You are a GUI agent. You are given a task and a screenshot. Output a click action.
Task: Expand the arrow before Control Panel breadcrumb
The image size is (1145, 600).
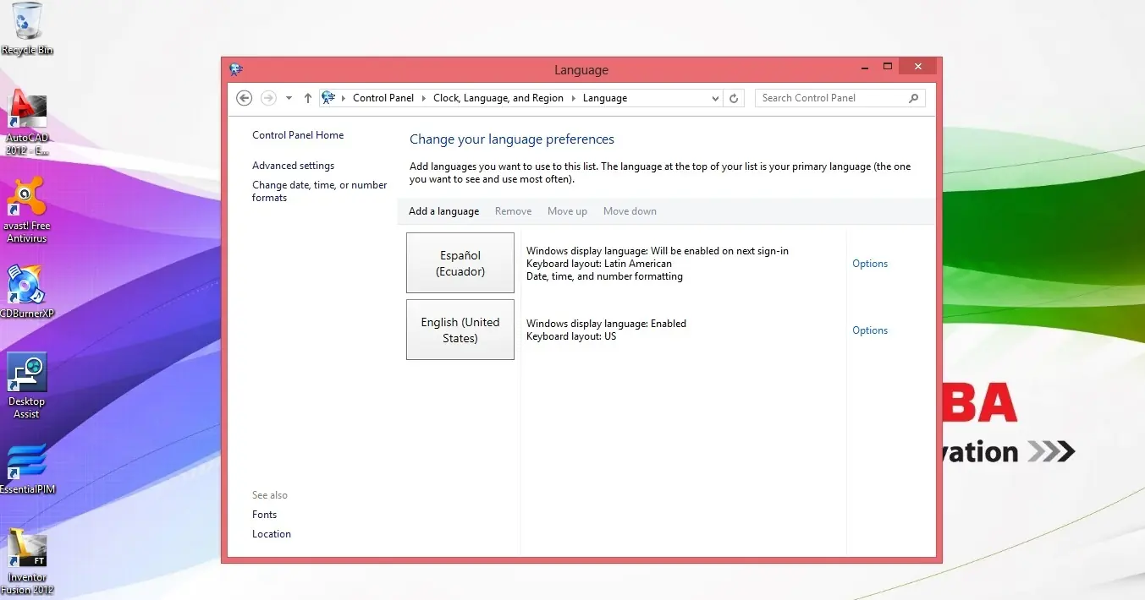(344, 98)
